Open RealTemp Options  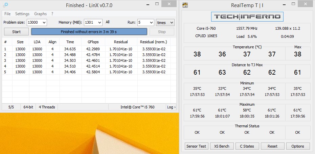298,146
